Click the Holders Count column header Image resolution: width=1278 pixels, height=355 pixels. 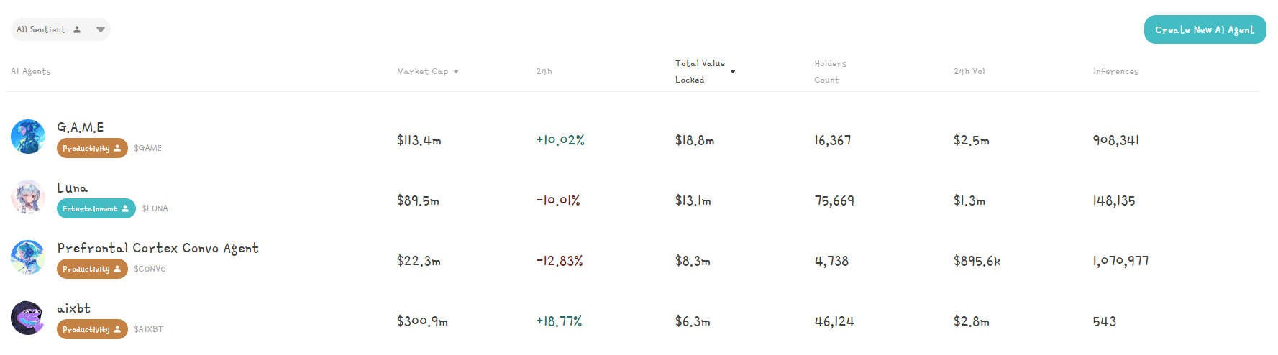tap(830, 71)
